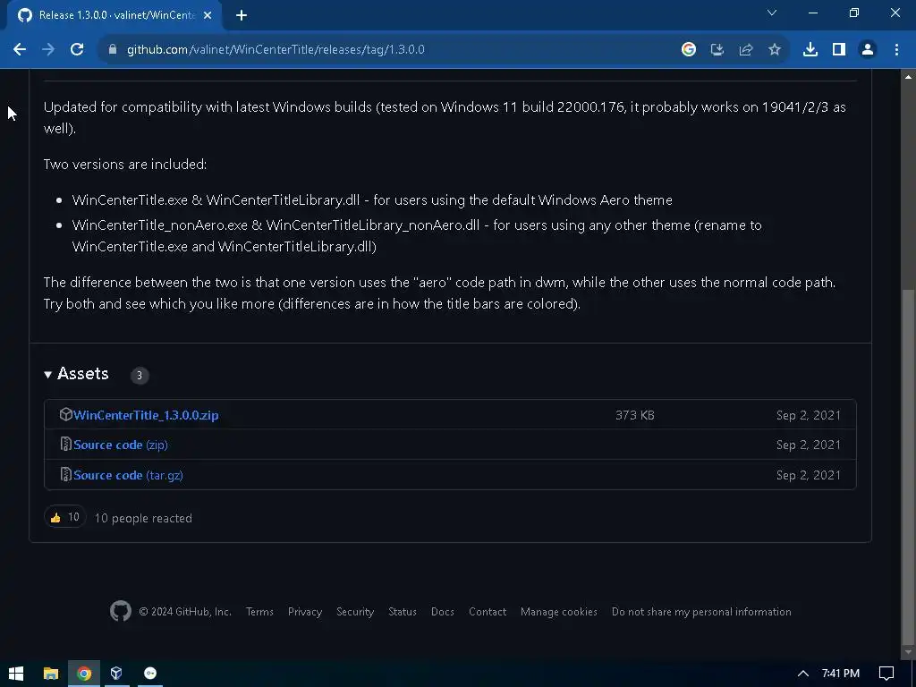Click the zip file icon for Source code (zip)
The height and width of the screenshot is (687, 916).
pyautogui.click(x=66, y=445)
